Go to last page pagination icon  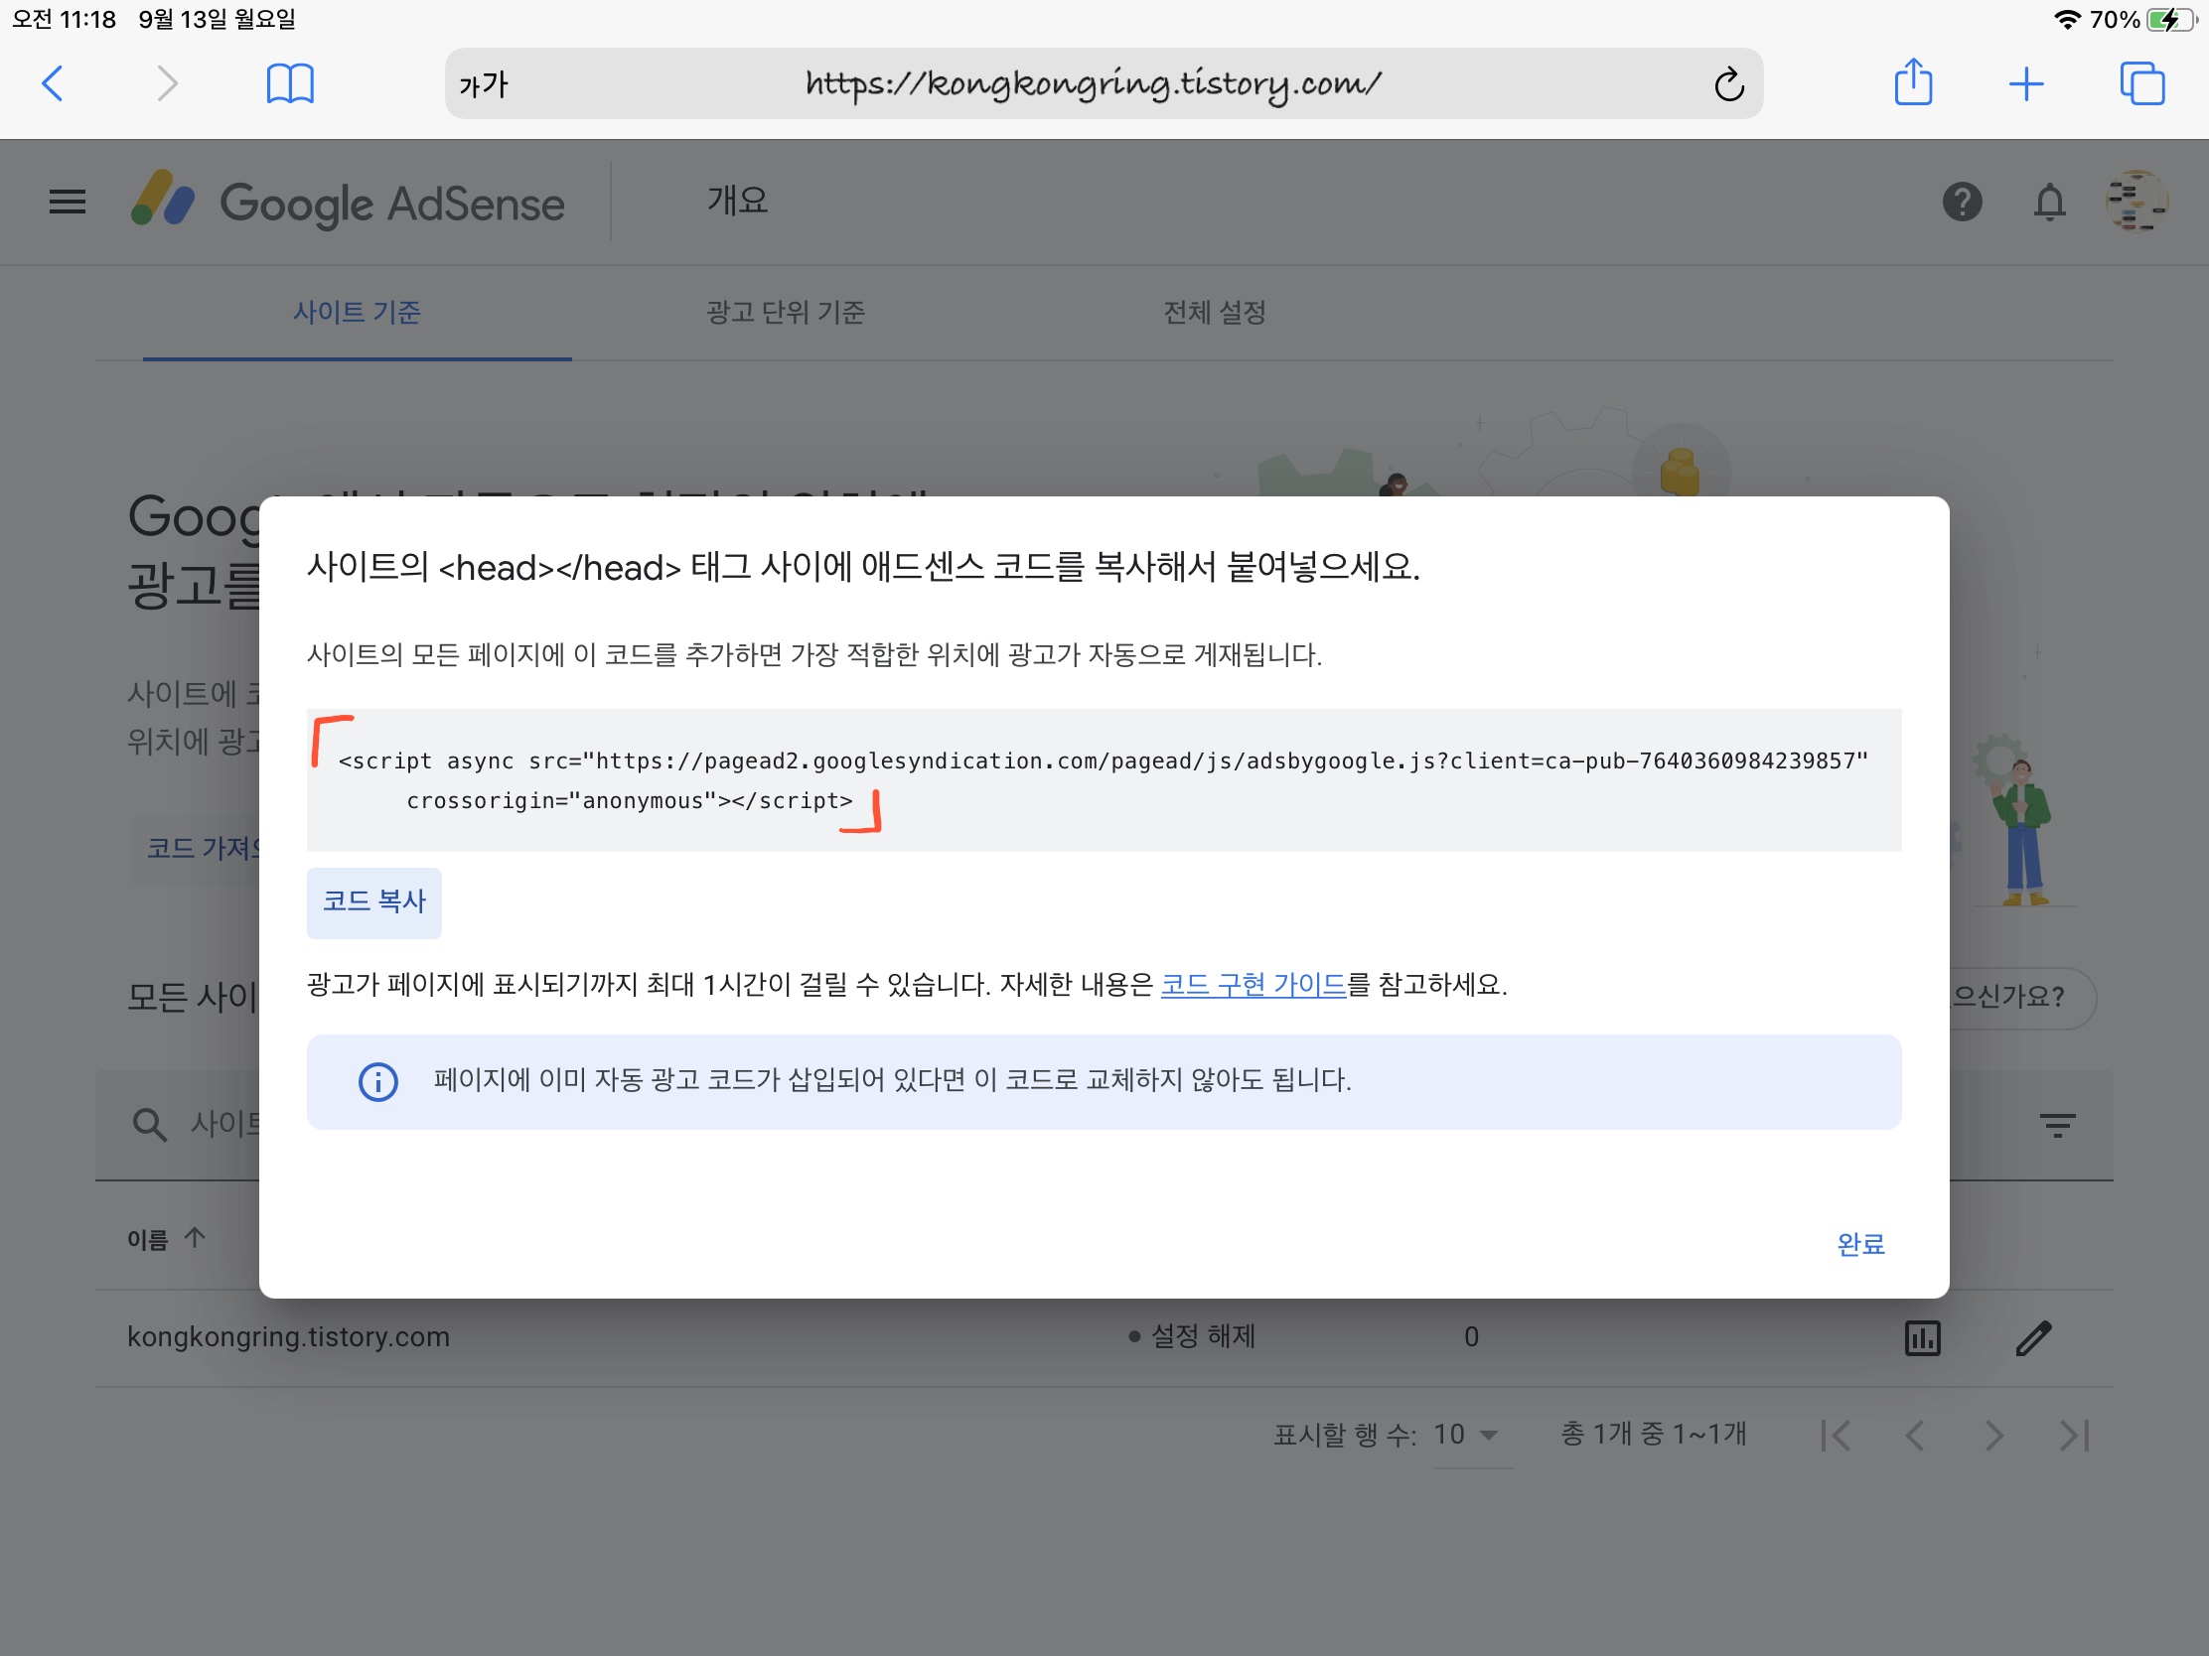2074,1436
